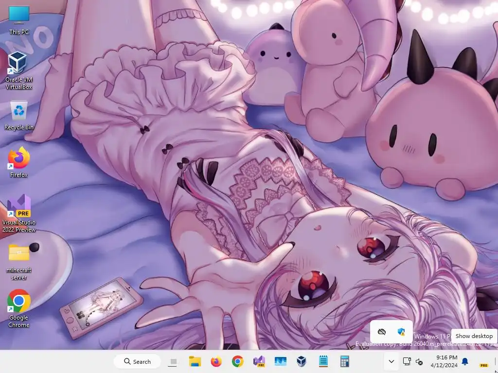Launch Firefox from the taskbar
Viewport: 498px width, 373px height.
[x=216, y=361]
